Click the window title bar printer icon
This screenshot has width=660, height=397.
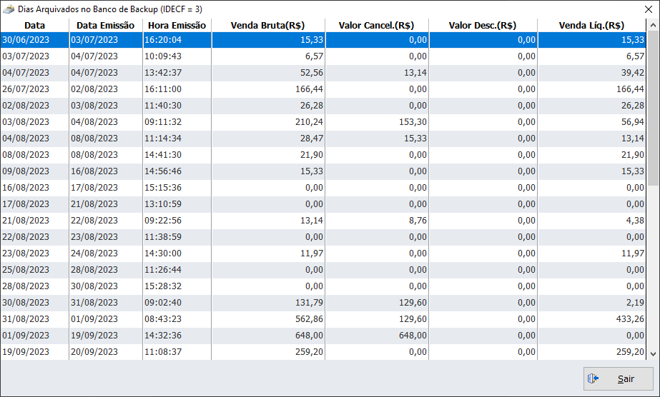8,9
